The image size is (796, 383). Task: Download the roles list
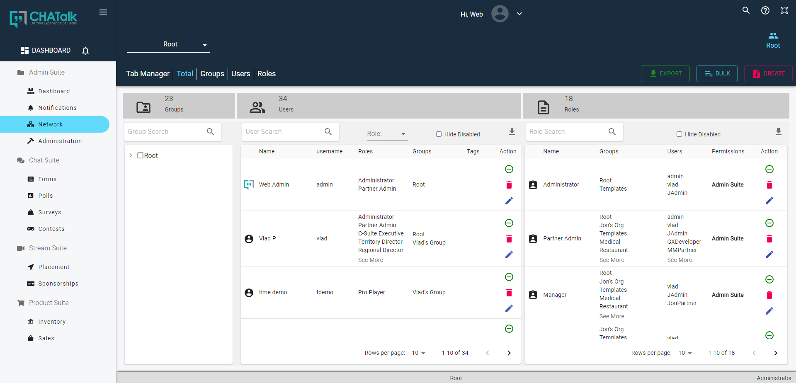[x=779, y=132]
